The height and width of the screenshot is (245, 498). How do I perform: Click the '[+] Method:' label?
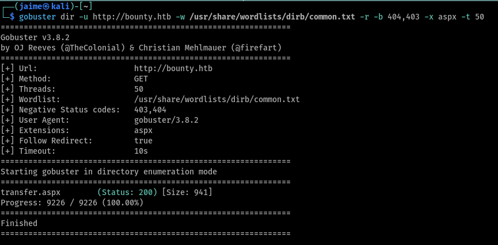click(x=26, y=79)
